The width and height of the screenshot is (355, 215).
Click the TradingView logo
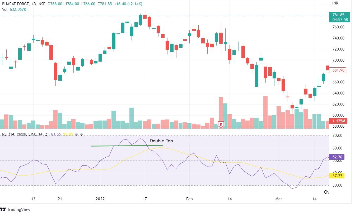click(x=15, y=209)
